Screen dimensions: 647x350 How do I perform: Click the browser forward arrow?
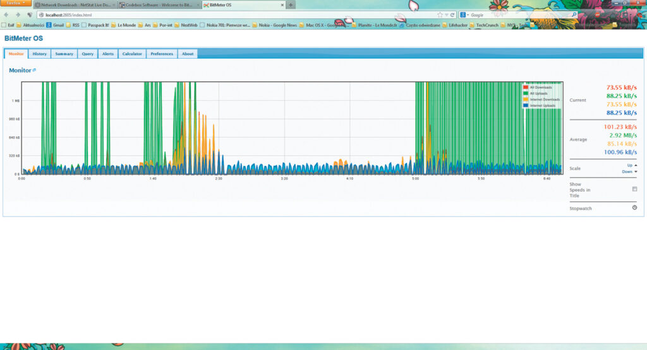coord(17,15)
